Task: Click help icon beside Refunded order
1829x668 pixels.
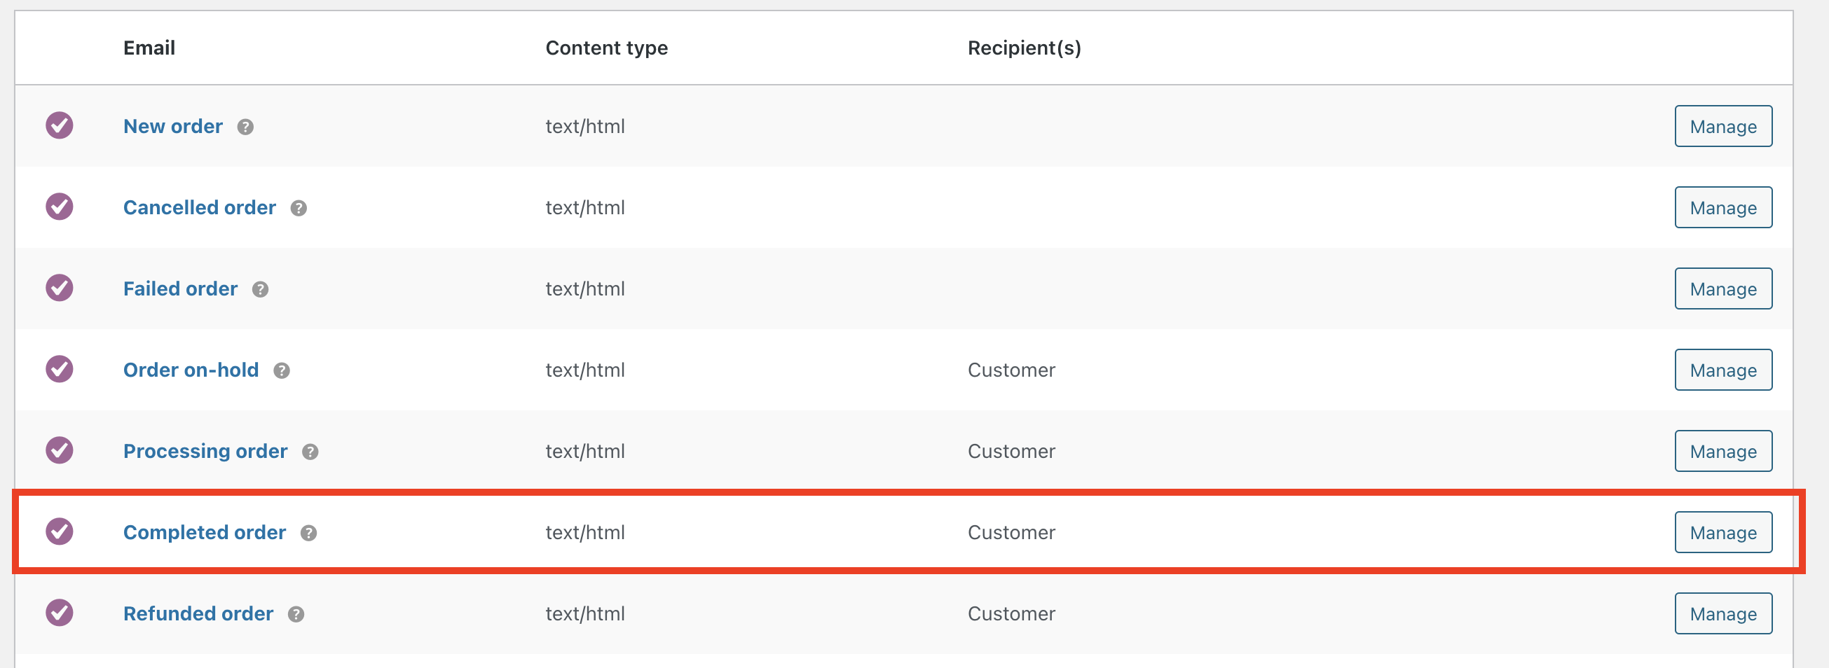Action: [x=295, y=614]
